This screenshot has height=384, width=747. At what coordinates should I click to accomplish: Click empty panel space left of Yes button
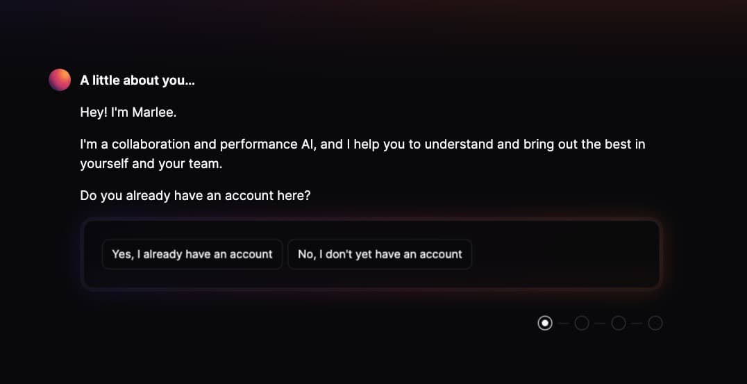point(92,254)
